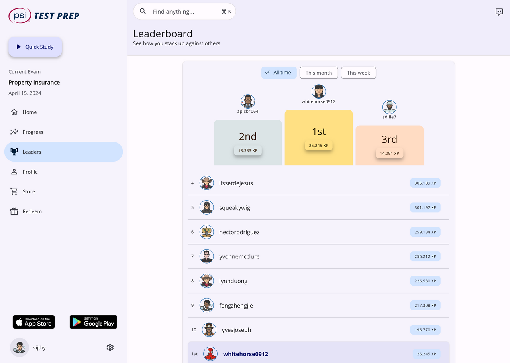The image size is (510, 363).
Task: Click the App Store download badge
Action: (x=34, y=322)
